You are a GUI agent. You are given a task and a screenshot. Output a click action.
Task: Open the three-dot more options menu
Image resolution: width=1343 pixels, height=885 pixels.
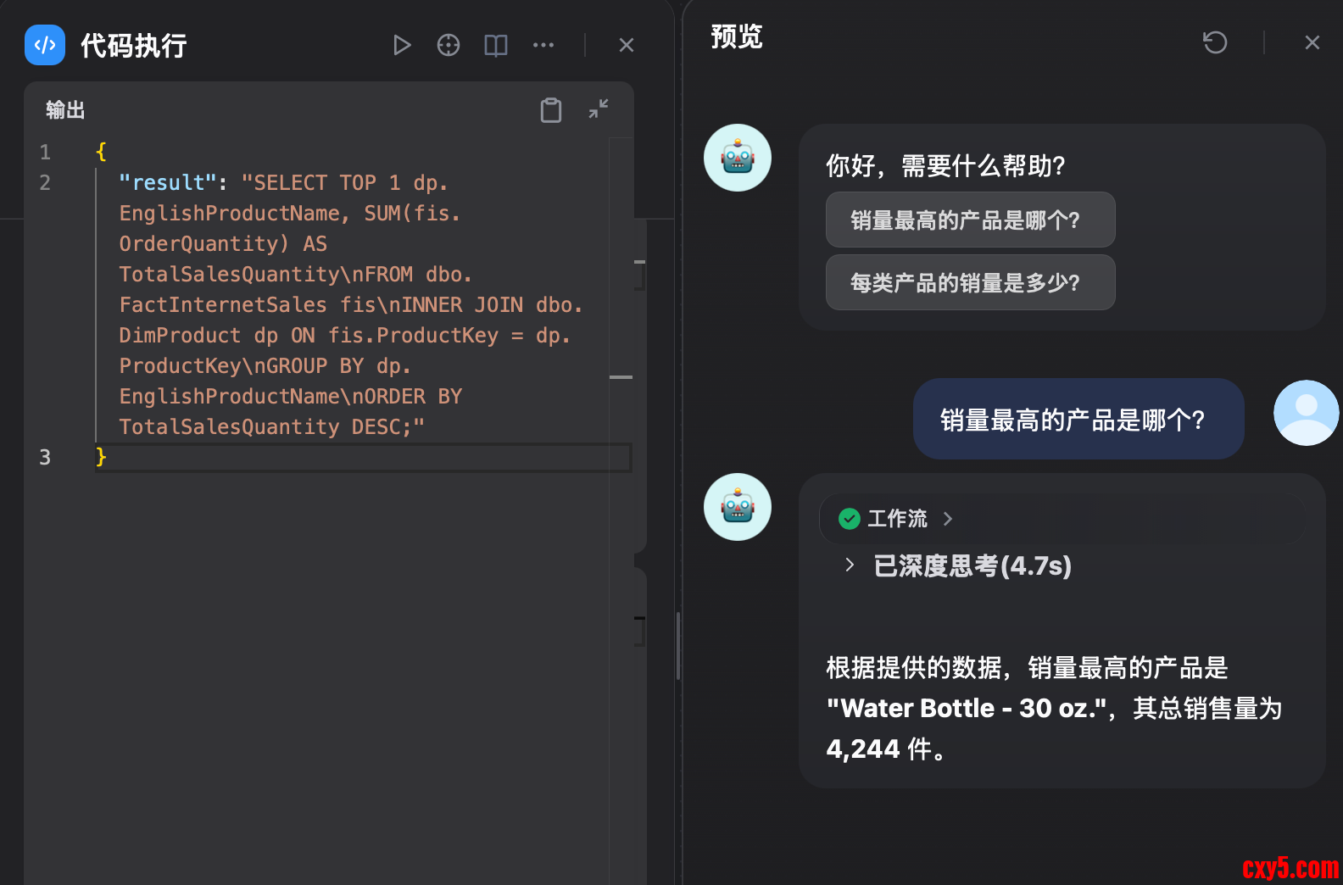[x=543, y=45]
